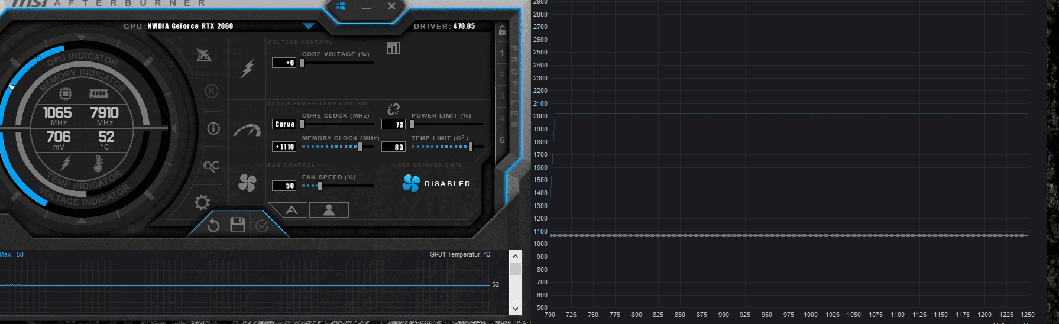The height and width of the screenshot is (324, 1059).
Task: Click the fan speed slider handle
Action: 320,186
